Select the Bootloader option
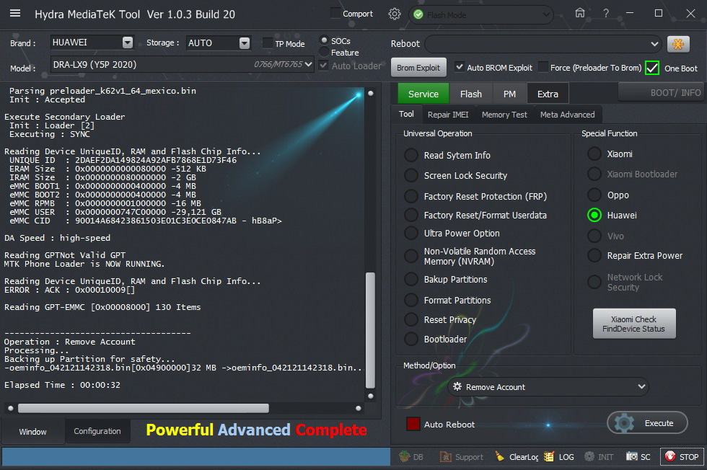This screenshot has height=470, width=707. [x=410, y=339]
